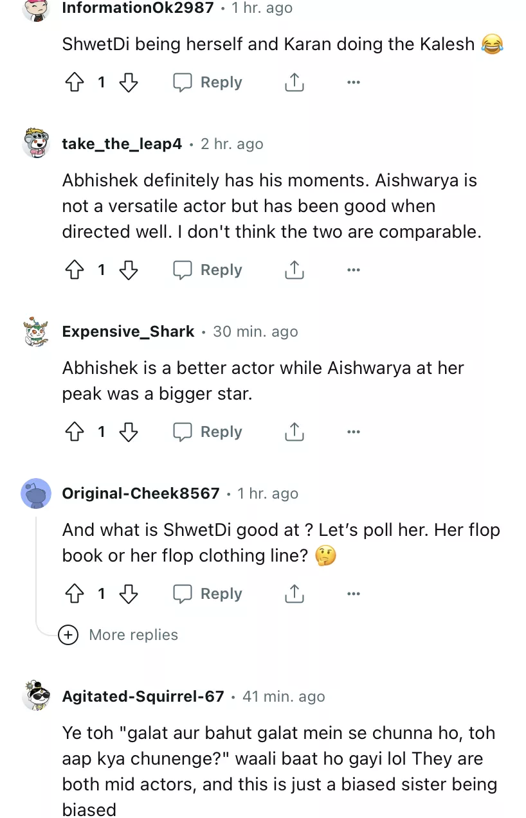The image size is (526, 818).
Task: Open Agitated-Squirrel-67's user profile
Action: click(143, 697)
